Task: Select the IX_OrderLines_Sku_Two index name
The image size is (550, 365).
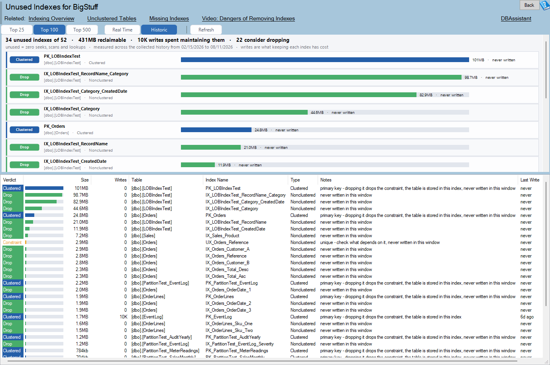Action: click(229, 330)
